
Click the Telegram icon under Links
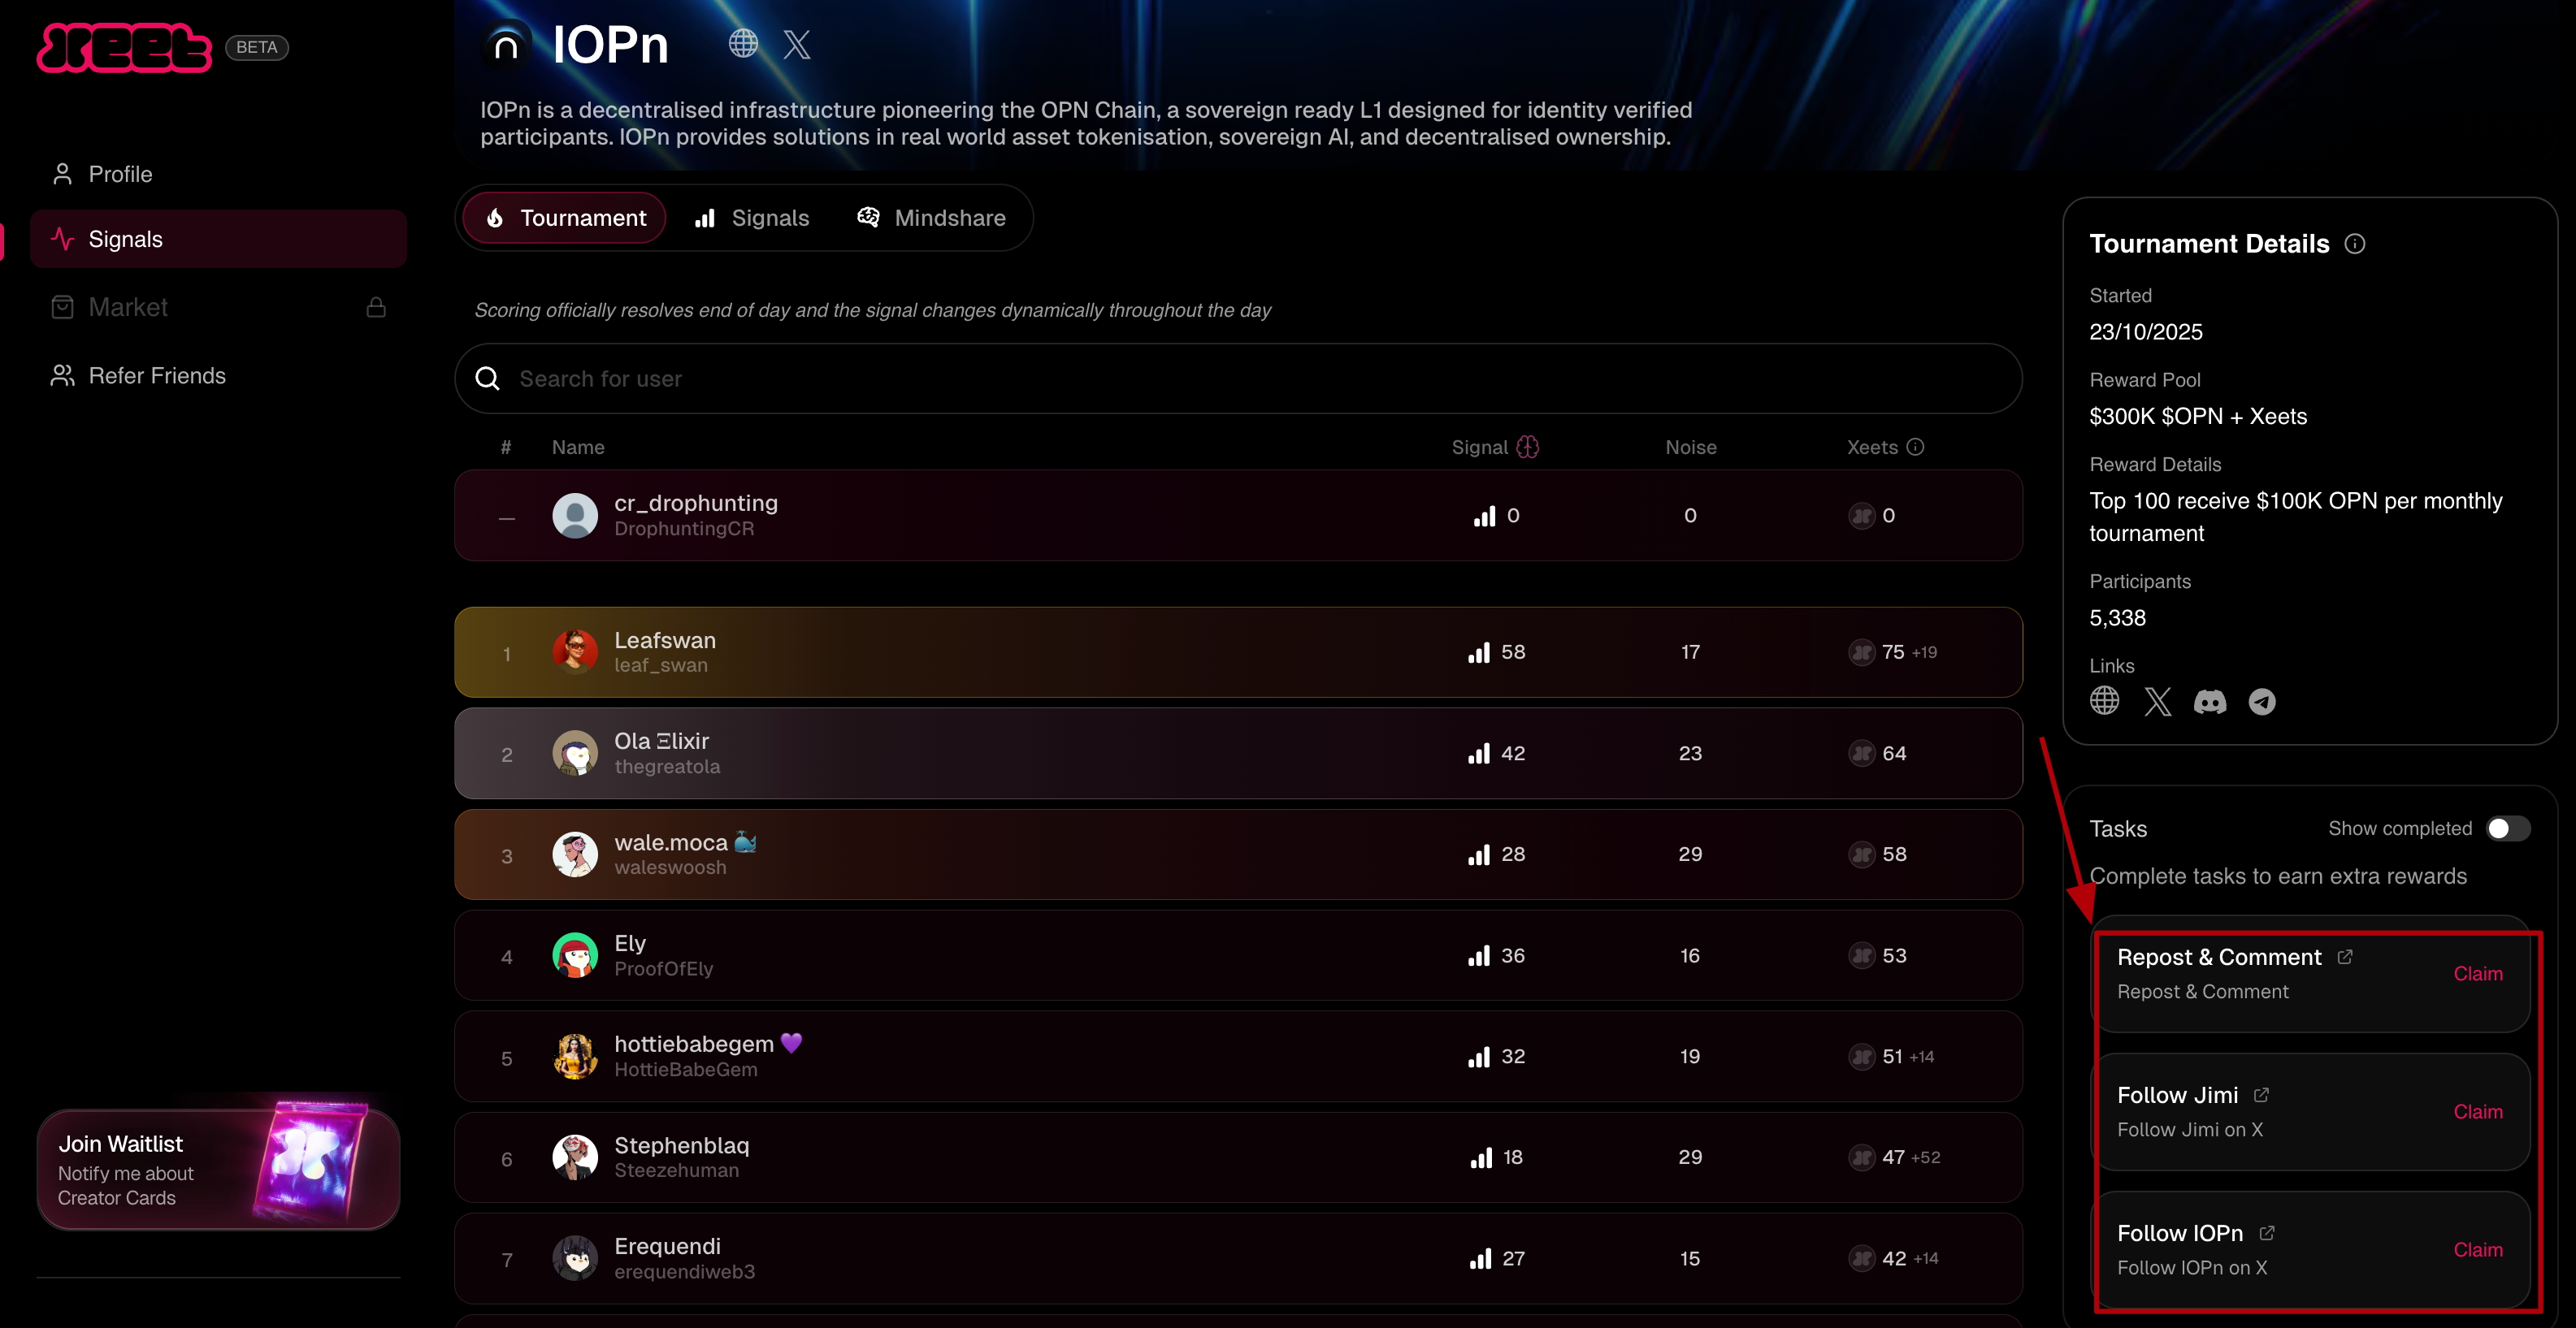[x=2261, y=703]
